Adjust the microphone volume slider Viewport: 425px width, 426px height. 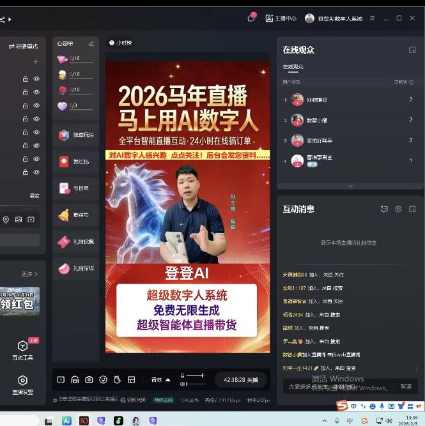[x=195, y=375]
